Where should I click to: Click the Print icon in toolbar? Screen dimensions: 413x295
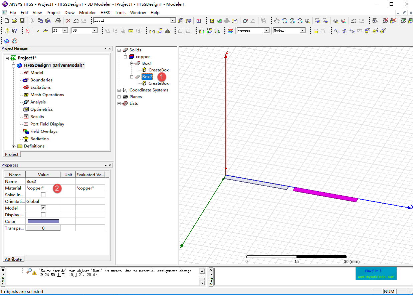pyautogui.click(x=58, y=21)
